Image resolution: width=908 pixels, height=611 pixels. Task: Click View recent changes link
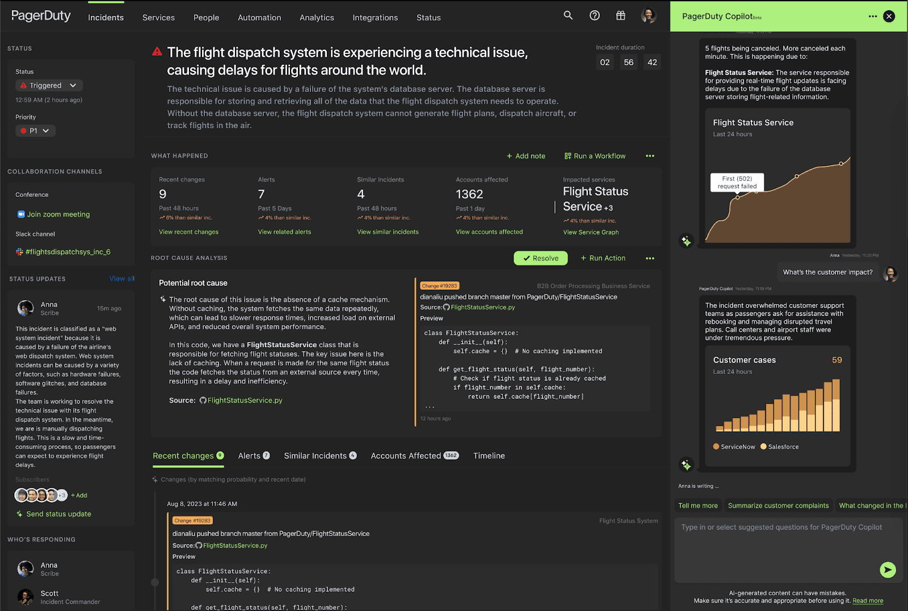[188, 232]
